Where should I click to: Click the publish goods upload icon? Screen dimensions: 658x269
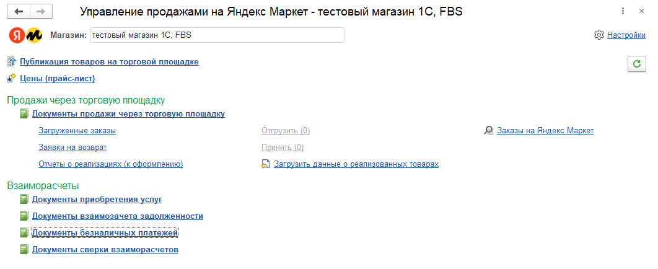point(11,61)
